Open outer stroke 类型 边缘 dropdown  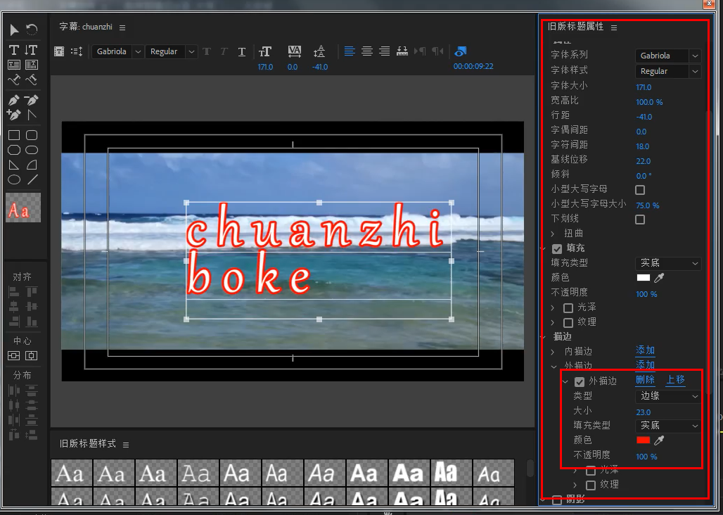(668, 397)
